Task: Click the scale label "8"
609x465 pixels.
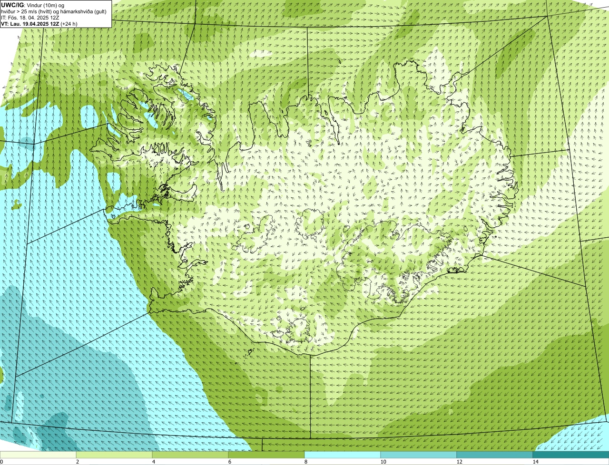Action: (305, 462)
